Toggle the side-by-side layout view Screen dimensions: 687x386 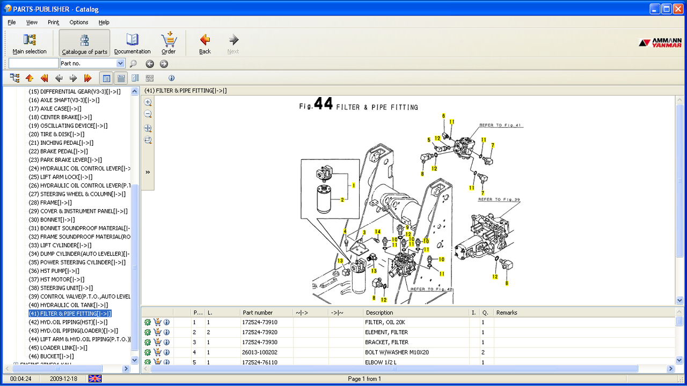click(135, 78)
